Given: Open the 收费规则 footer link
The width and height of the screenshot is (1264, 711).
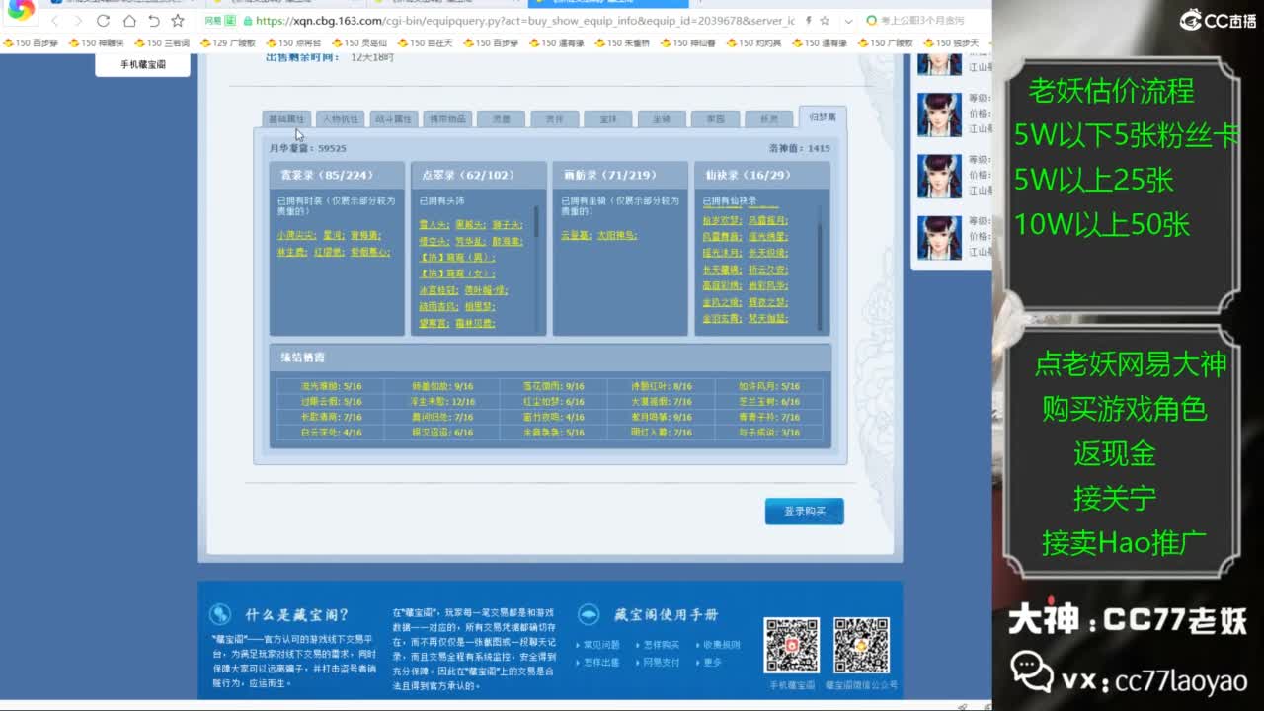Looking at the screenshot, I should [720, 645].
